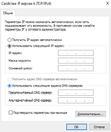Focus second octet of Основной шлюз field
Image resolution: width=111 pixels, height=132 pixels.
(x=72, y=68)
